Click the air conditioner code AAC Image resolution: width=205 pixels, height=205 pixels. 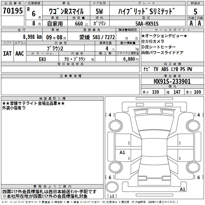coord(20,54)
